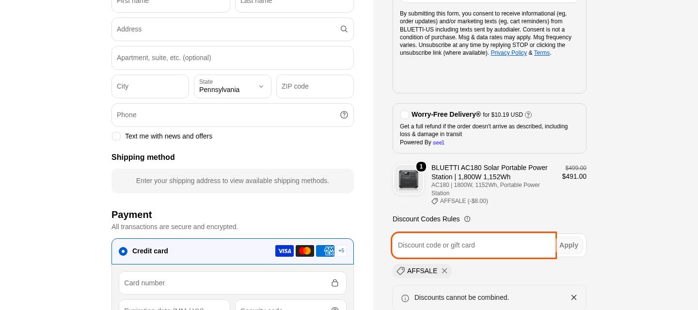This screenshot has height=310, width=698.
Task: Click the ZIP code field
Action: pos(315,87)
